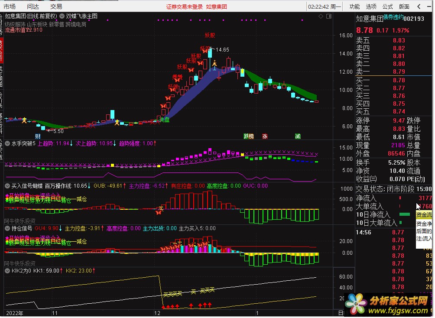Open the 功能 menu
Screen dimensions: 435x318
(354, 6)
